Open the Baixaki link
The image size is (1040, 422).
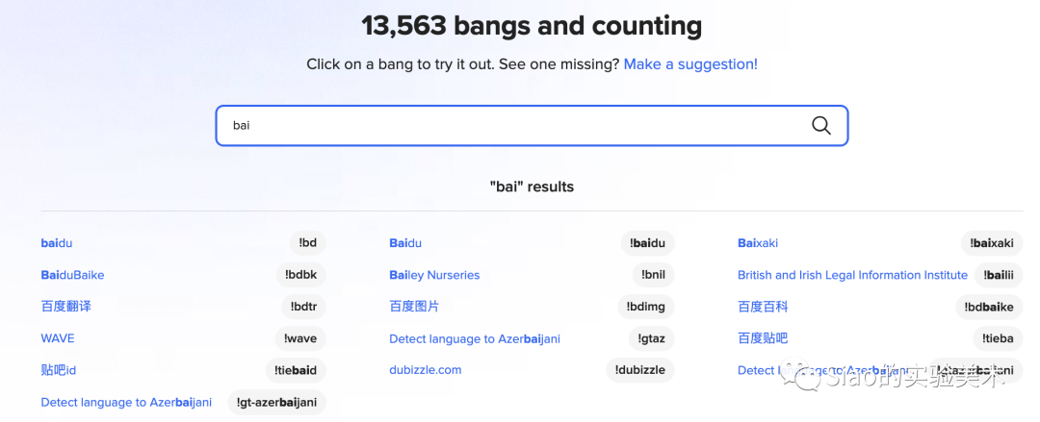(x=758, y=243)
